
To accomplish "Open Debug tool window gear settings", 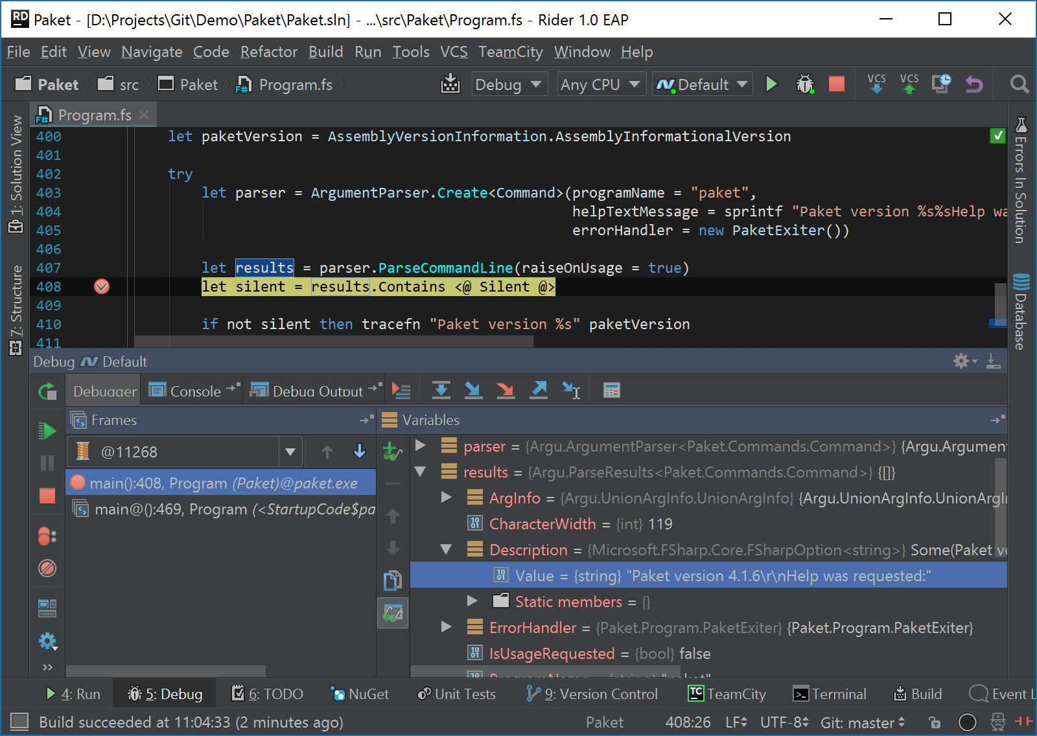I will click(x=964, y=361).
